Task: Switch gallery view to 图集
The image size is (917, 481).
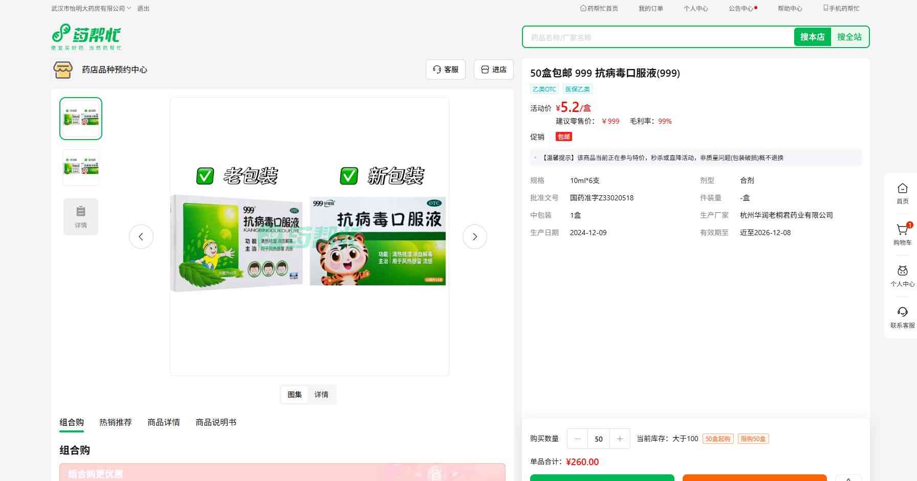Action: point(295,395)
